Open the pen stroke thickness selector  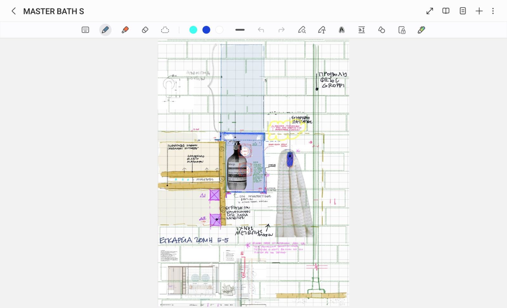coord(240,30)
